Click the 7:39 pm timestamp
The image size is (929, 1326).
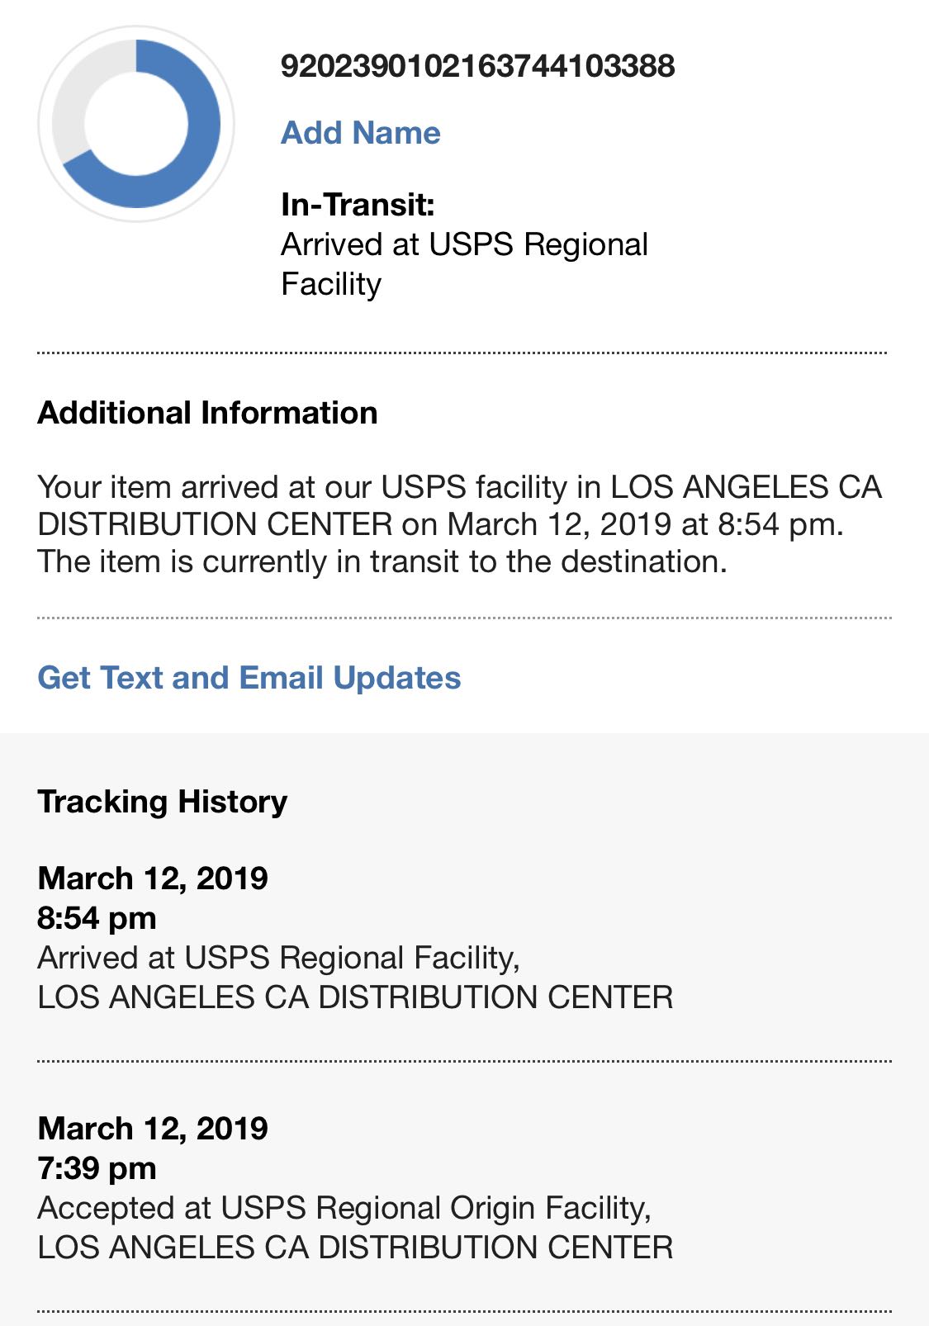pyautogui.click(x=97, y=1168)
